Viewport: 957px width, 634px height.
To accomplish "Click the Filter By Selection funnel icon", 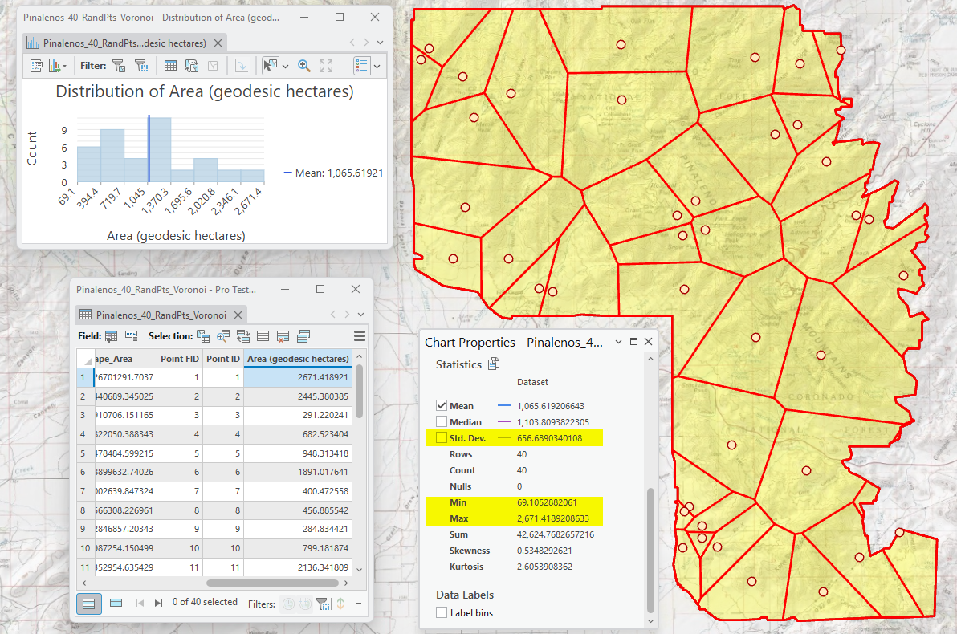I will pyautogui.click(x=119, y=66).
